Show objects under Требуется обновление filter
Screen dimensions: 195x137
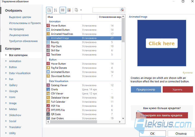coord(23,41)
